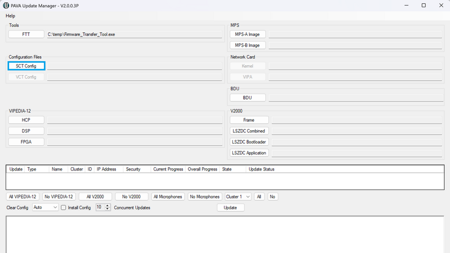
Task: Click inside the log output area
Action: [x=224, y=234]
